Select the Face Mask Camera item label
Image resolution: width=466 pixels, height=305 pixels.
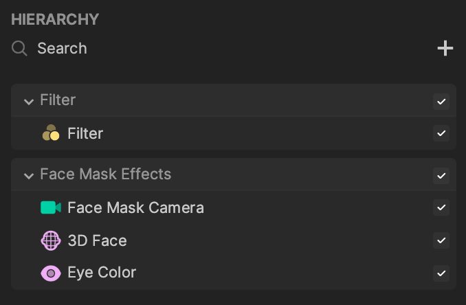[136, 207]
